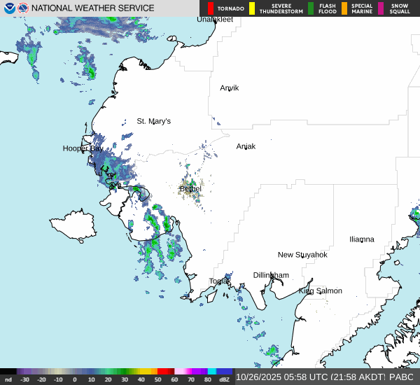Click the Iliamna label on the map
420x385 pixels.
pyautogui.click(x=361, y=239)
